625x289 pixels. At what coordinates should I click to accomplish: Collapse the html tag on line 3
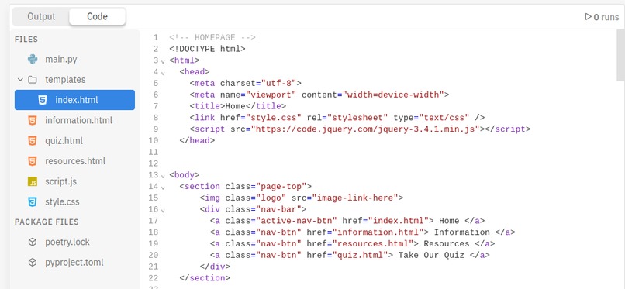coord(163,61)
